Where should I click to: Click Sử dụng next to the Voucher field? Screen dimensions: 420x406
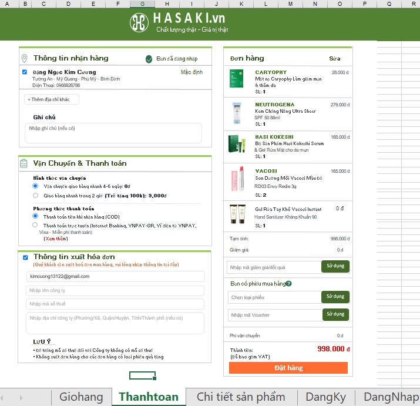click(335, 314)
